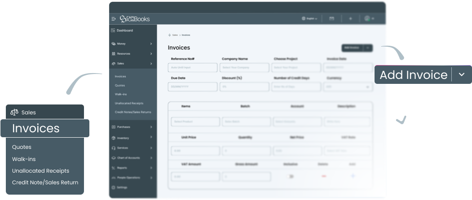Open the Currency dropdown
472x200 pixels.
348,87
